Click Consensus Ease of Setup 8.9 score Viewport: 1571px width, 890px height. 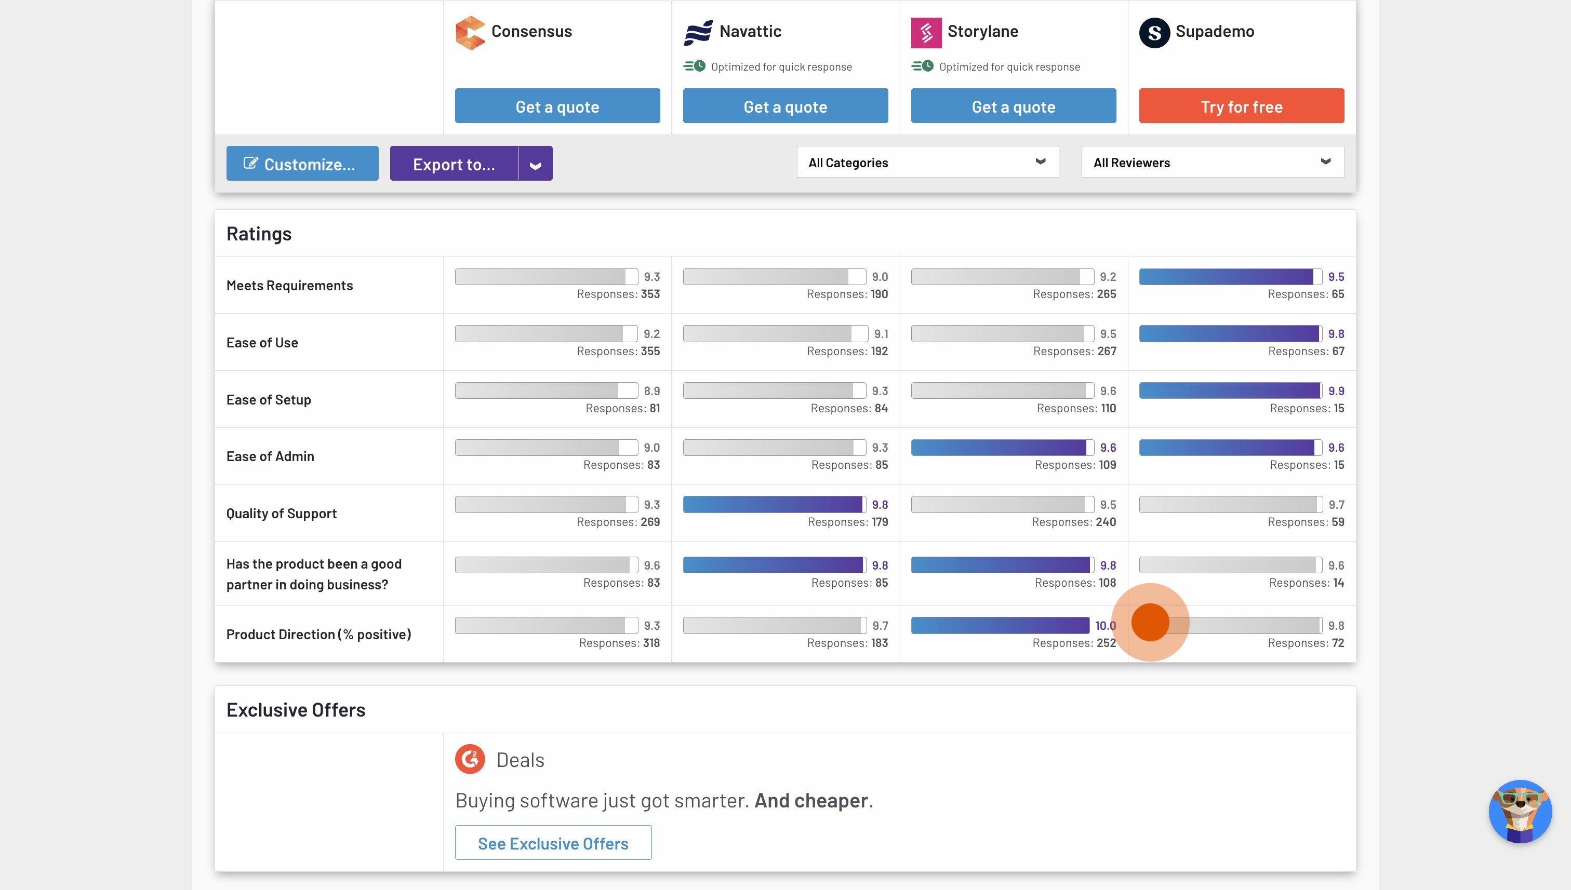(x=651, y=390)
